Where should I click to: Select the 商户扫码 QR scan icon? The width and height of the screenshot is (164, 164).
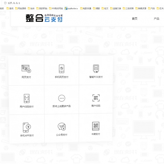[96, 98]
